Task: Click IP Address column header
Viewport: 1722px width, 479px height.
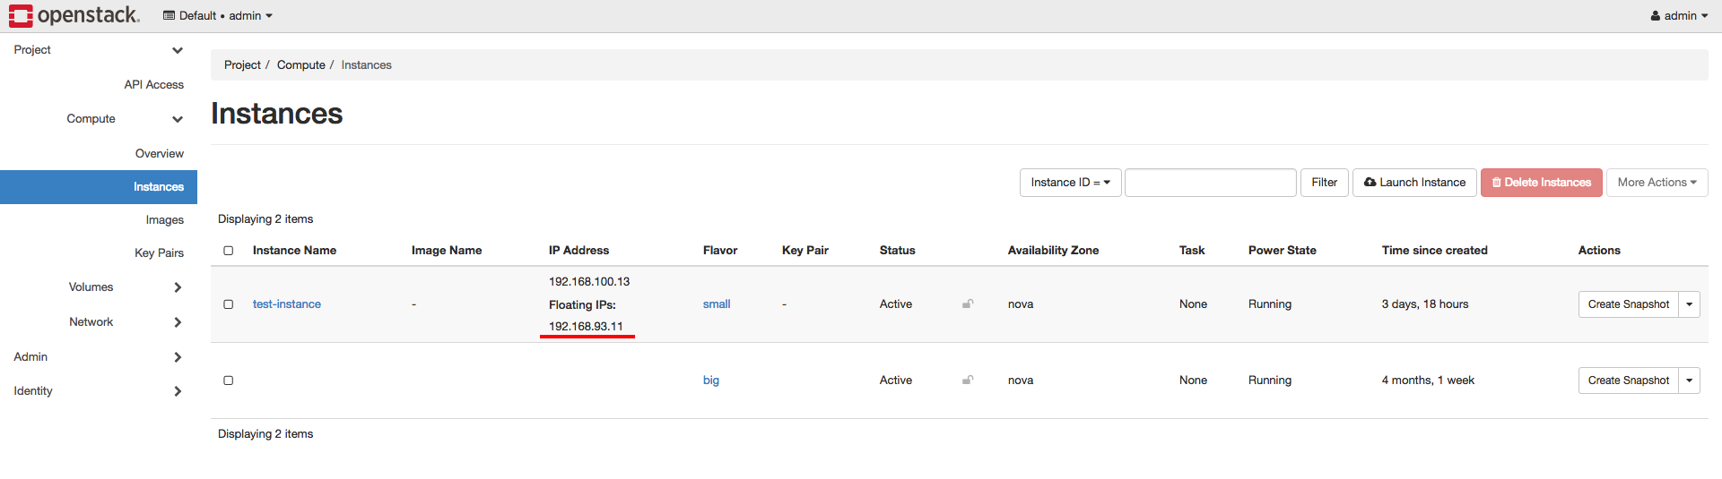Action: (578, 251)
